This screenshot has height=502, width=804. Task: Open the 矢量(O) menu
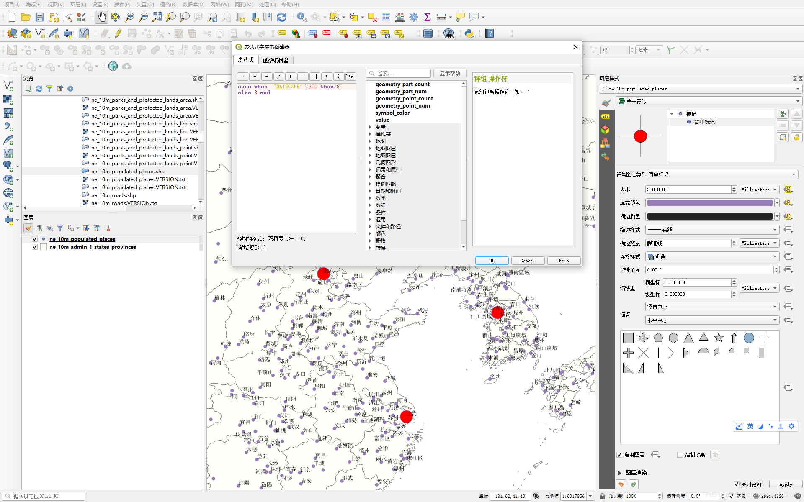(145, 4)
